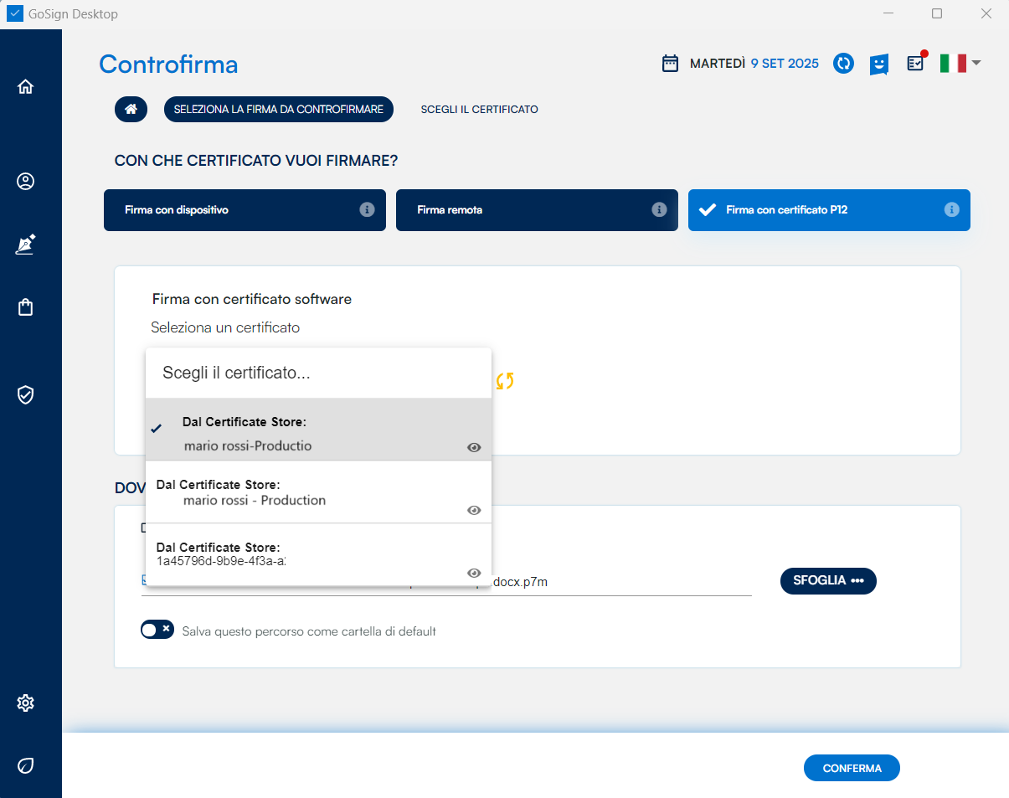The width and height of the screenshot is (1009, 798).
Task: Click the Home icon in the left sidebar
Action: (26, 86)
